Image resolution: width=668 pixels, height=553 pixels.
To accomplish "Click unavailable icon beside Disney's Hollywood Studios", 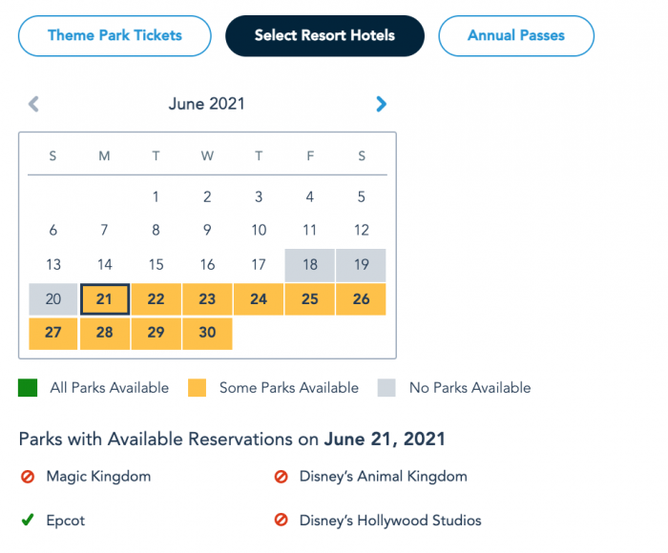I will pos(281,521).
